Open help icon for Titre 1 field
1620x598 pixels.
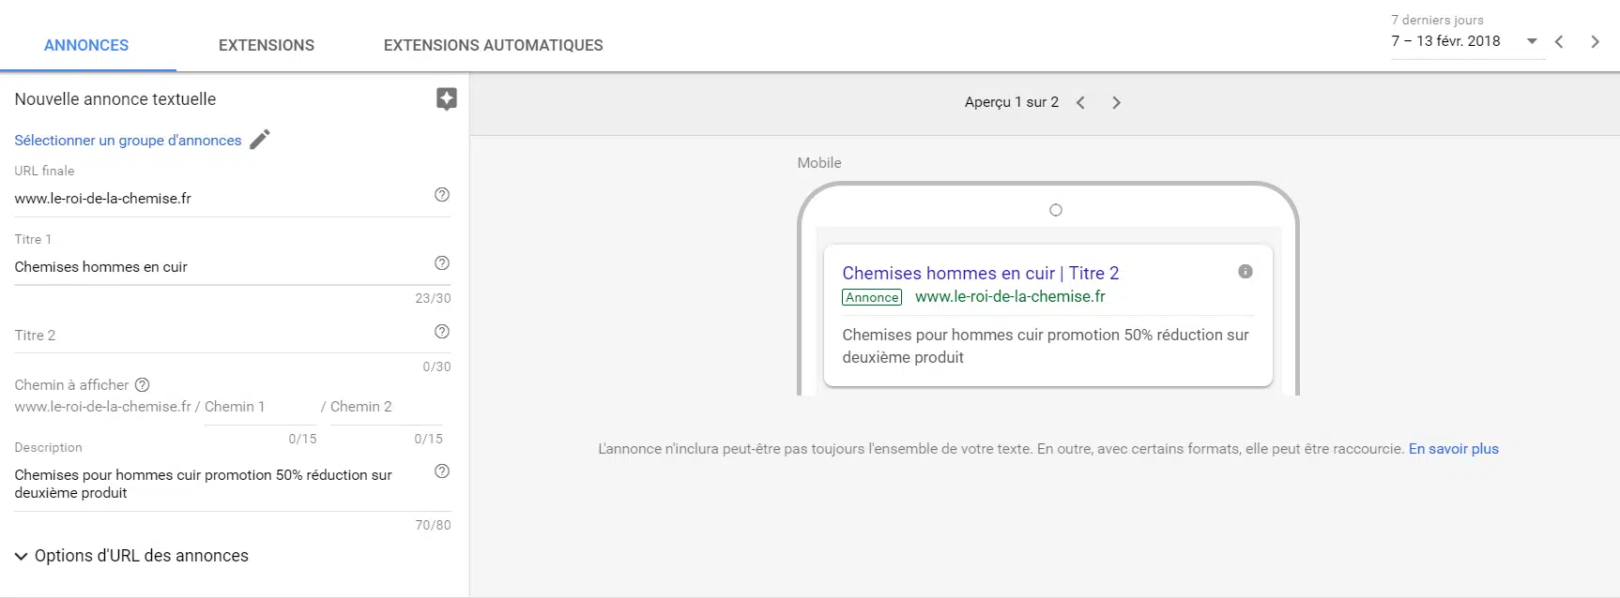[442, 263]
